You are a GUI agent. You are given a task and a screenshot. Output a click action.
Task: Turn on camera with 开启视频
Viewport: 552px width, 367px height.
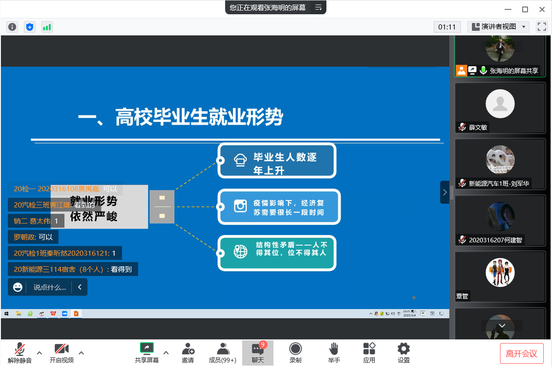[x=62, y=353]
